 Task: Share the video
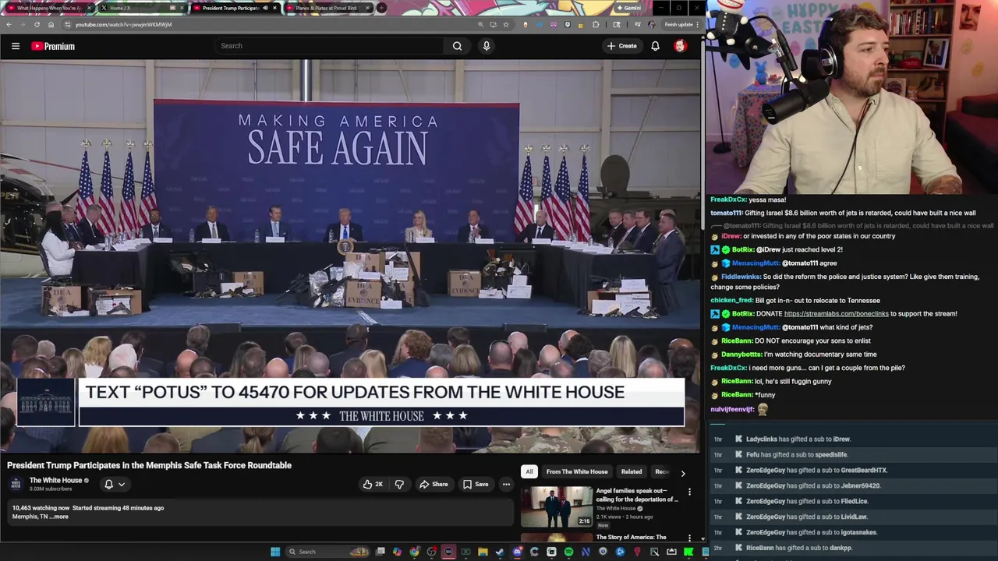[x=434, y=484]
